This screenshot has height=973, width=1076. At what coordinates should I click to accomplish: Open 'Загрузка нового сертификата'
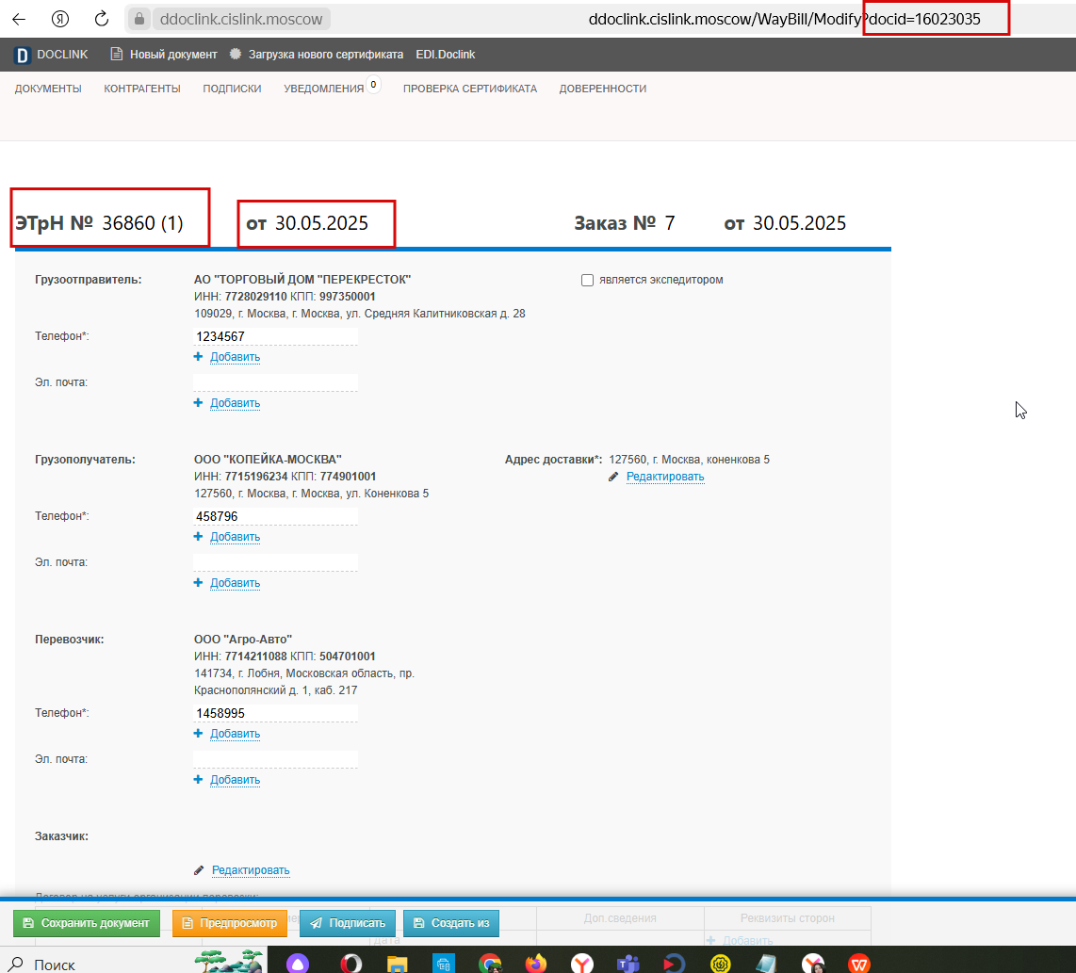click(x=317, y=55)
